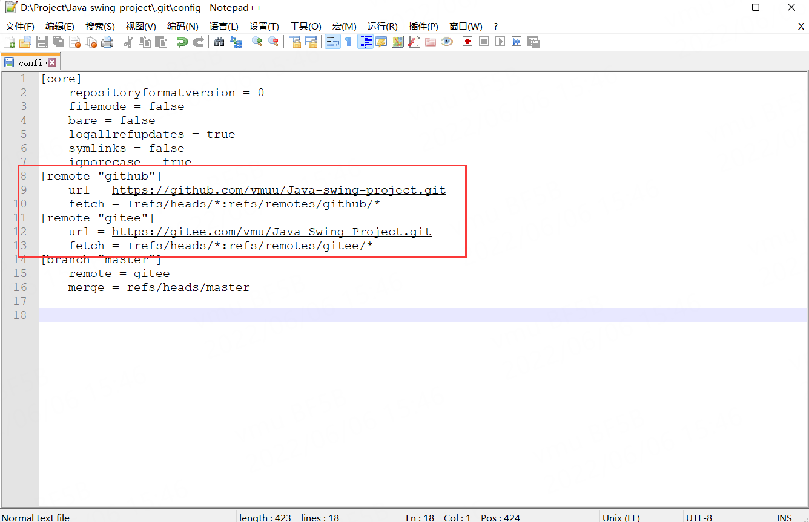
Task: Open Folder as Workspace icon
Action: (431, 42)
